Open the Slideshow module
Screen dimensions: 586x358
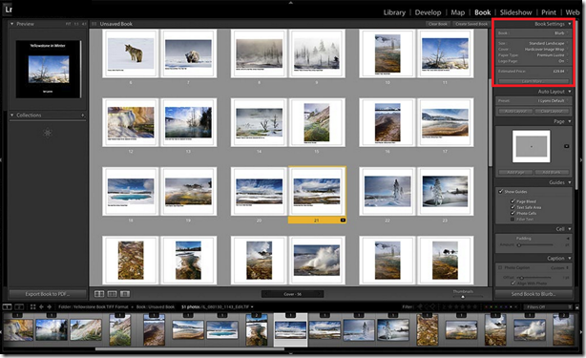[x=515, y=12]
